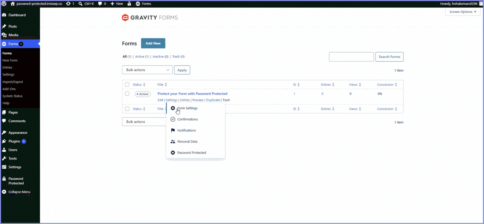Open the updates icon in admin bar
Viewport: 484px width, 224px height.
pyautogui.click(x=68, y=4)
